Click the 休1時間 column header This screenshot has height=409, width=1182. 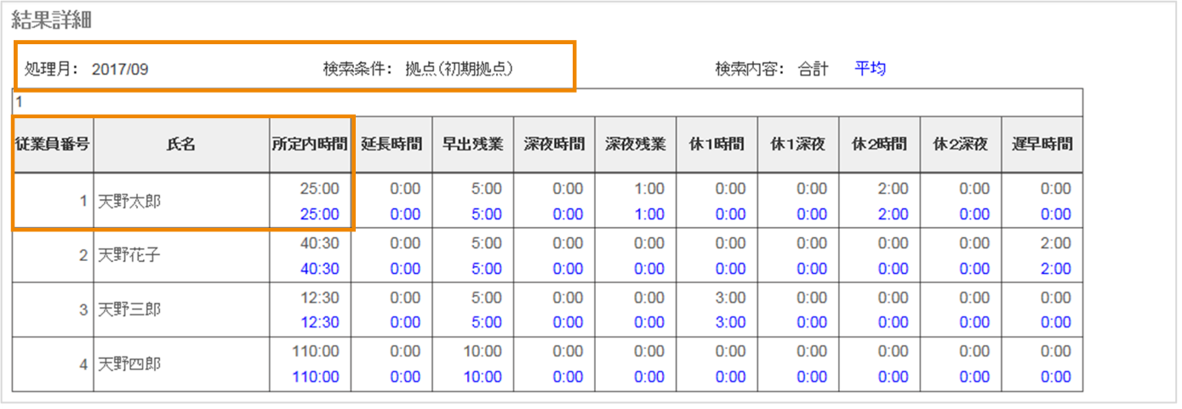click(x=717, y=144)
